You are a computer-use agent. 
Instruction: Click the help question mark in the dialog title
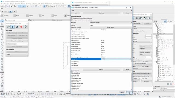[126, 8]
